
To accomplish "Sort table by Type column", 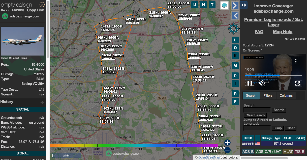I will tap(278, 138).
